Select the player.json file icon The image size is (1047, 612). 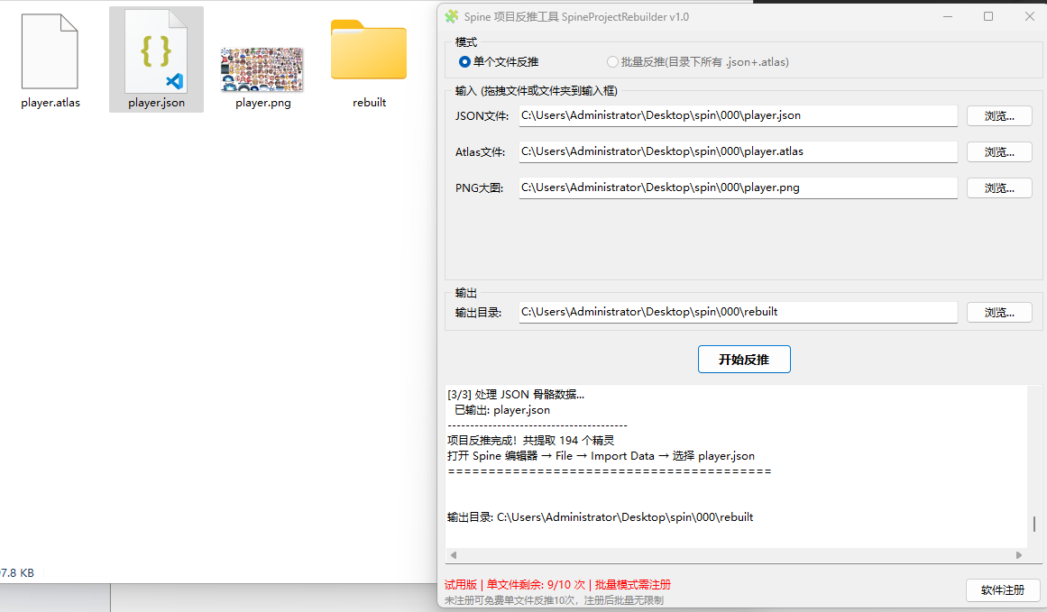tap(156, 52)
